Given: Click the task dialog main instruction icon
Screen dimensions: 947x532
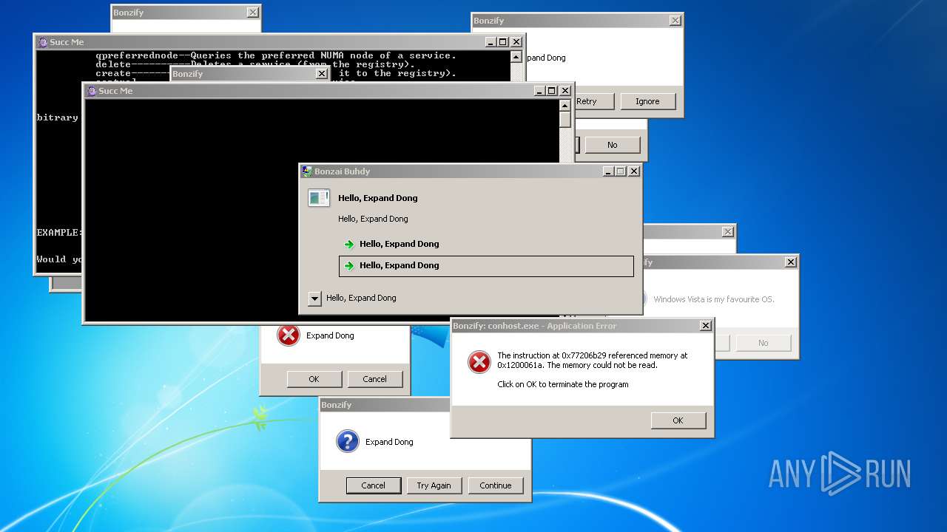Looking at the screenshot, I should [x=319, y=198].
